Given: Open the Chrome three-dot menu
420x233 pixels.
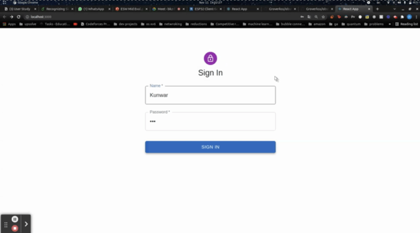Looking at the screenshot, I should [416, 17].
